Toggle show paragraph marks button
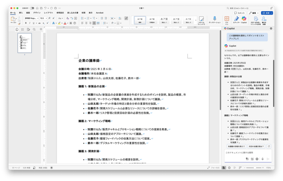This screenshot has width=283, height=181. [x=127, y=18]
